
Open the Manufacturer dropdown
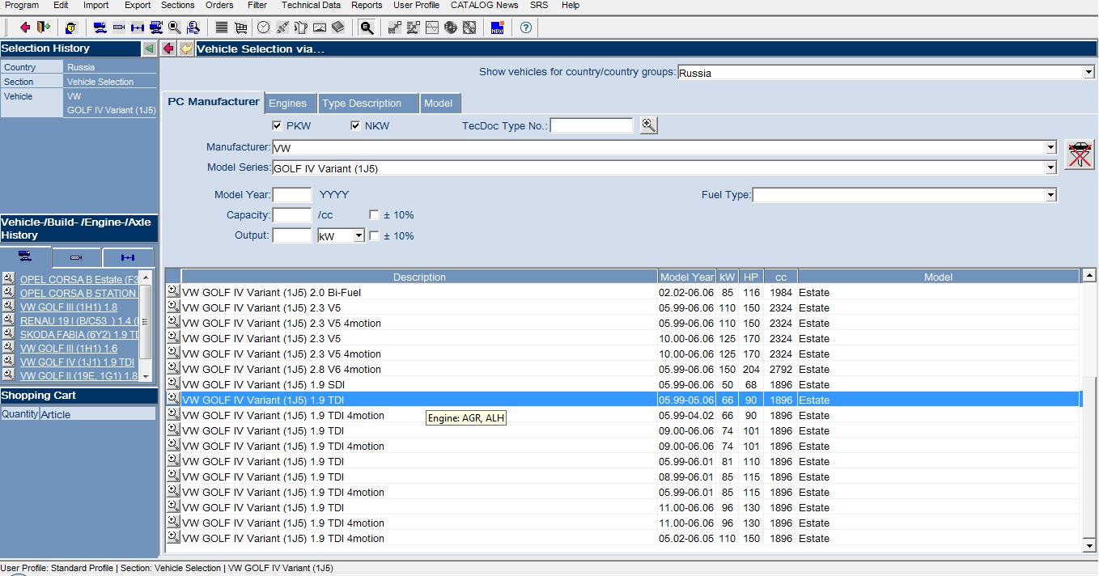pos(1050,147)
